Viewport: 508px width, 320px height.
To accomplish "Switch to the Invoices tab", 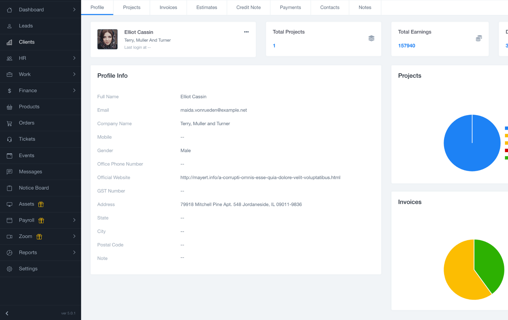I will pos(168,7).
